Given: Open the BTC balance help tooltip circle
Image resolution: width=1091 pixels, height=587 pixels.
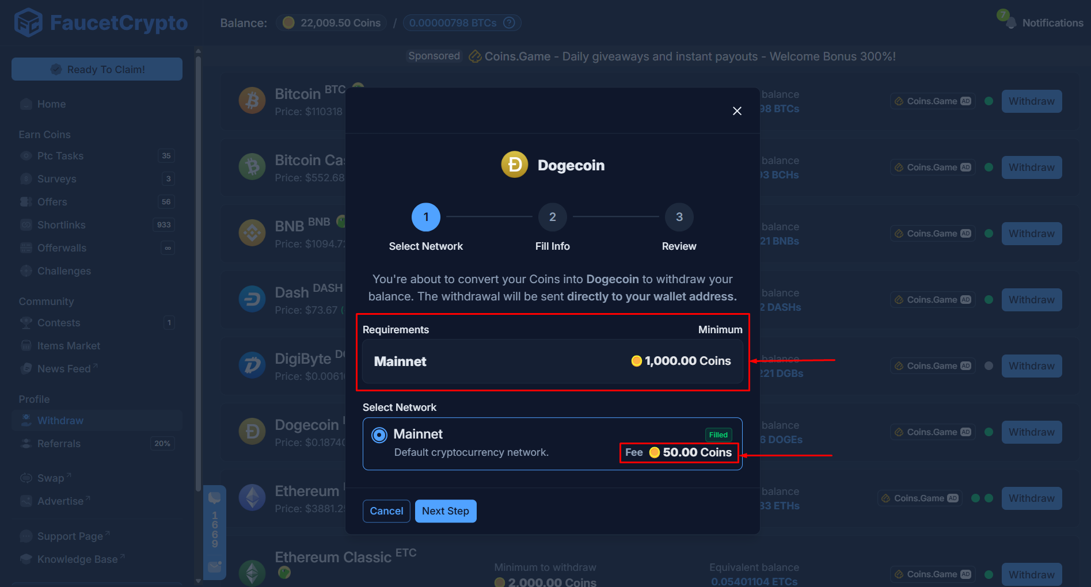Looking at the screenshot, I should 509,22.
